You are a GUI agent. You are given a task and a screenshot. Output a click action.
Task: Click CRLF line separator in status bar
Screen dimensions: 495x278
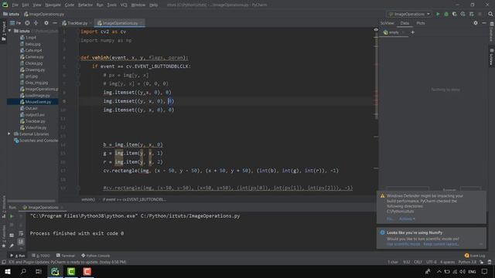point(418,262)
